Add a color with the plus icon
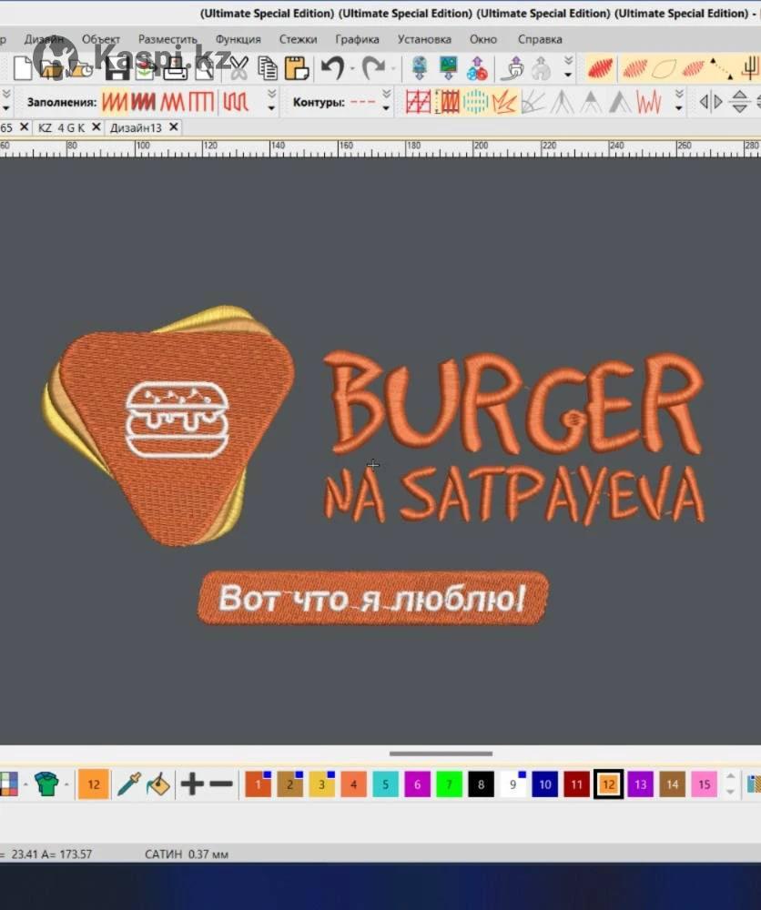 click(x=192, y=784)
